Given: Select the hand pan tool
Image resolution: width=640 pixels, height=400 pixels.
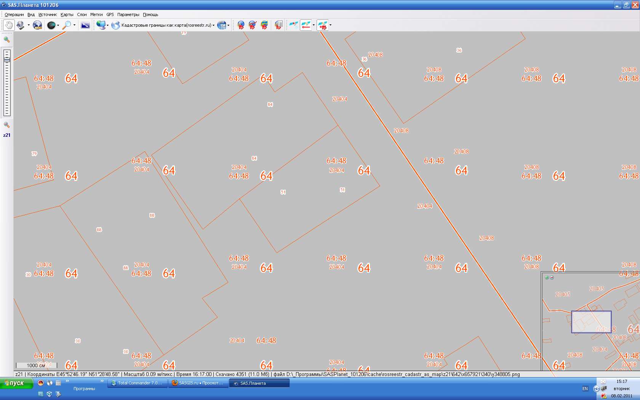Looking at the screenshot, I should click(x=8, y=25).
